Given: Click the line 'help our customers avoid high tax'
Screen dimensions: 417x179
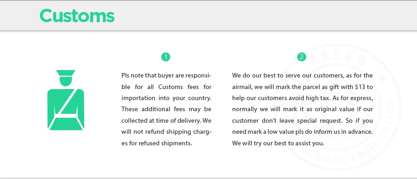Looking at the screenshot, I should 303,98.
